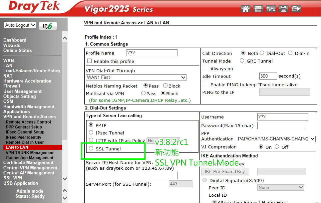
Task: Open NAT menu in the sidebar
Action: point(8,76)
